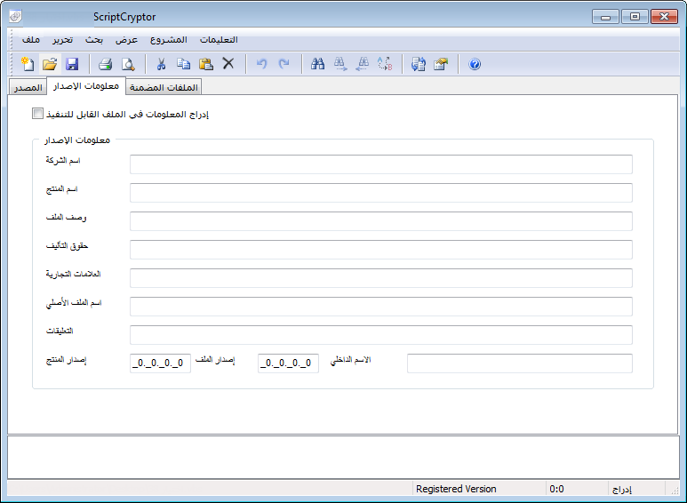
Task: Switch to the الملفات المضمنة tab
Action: (164, 87)
